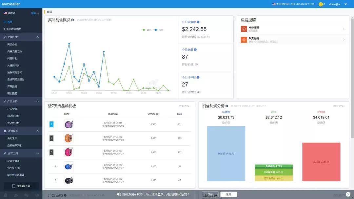Click the blue helmet product thumbnail
Image resolution: width=354 pixels, height=199 pixels.
[69, 167]
